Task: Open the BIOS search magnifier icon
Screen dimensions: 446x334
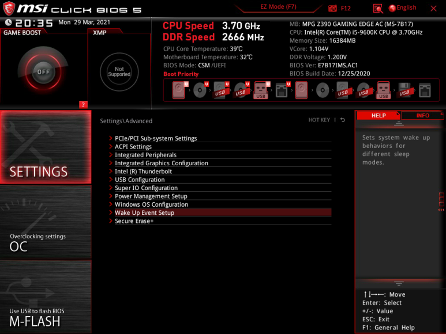Action: tap(378, 9)
